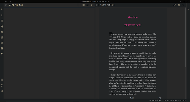
Task: Open the graph view from the ribbon
Action: 2,26
